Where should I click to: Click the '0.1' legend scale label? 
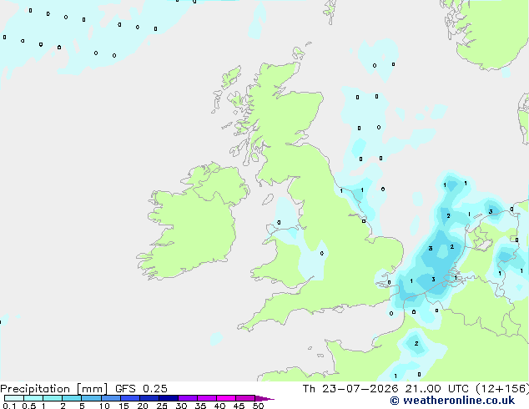pos(9,406)
